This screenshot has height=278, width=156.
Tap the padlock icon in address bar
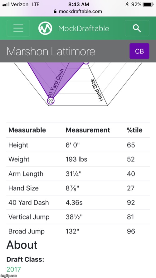click(x=55, y=12)
